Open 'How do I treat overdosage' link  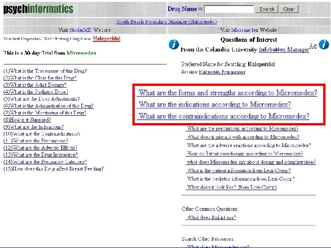coord(244,153)
